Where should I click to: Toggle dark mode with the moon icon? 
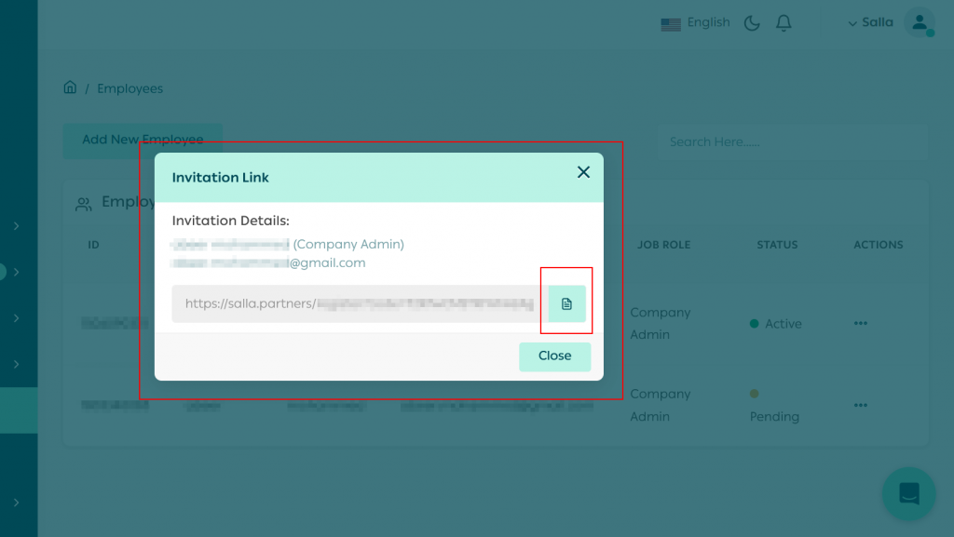(752, 23)
